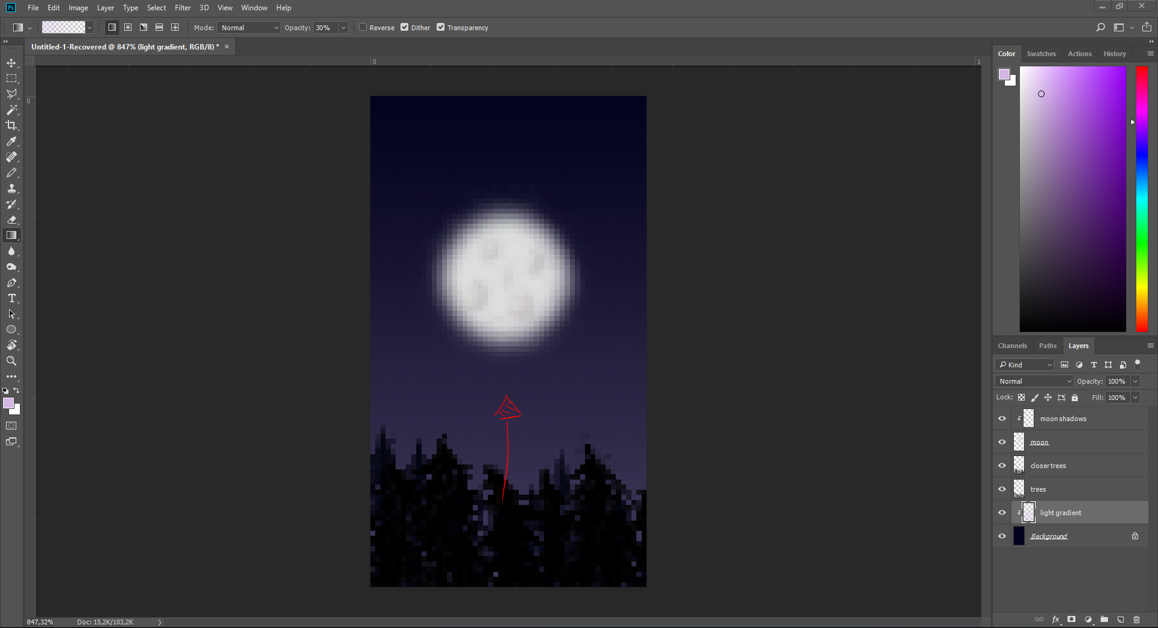
Task: Select the Gradient tool in toolbar
Action: click(11, 235)
